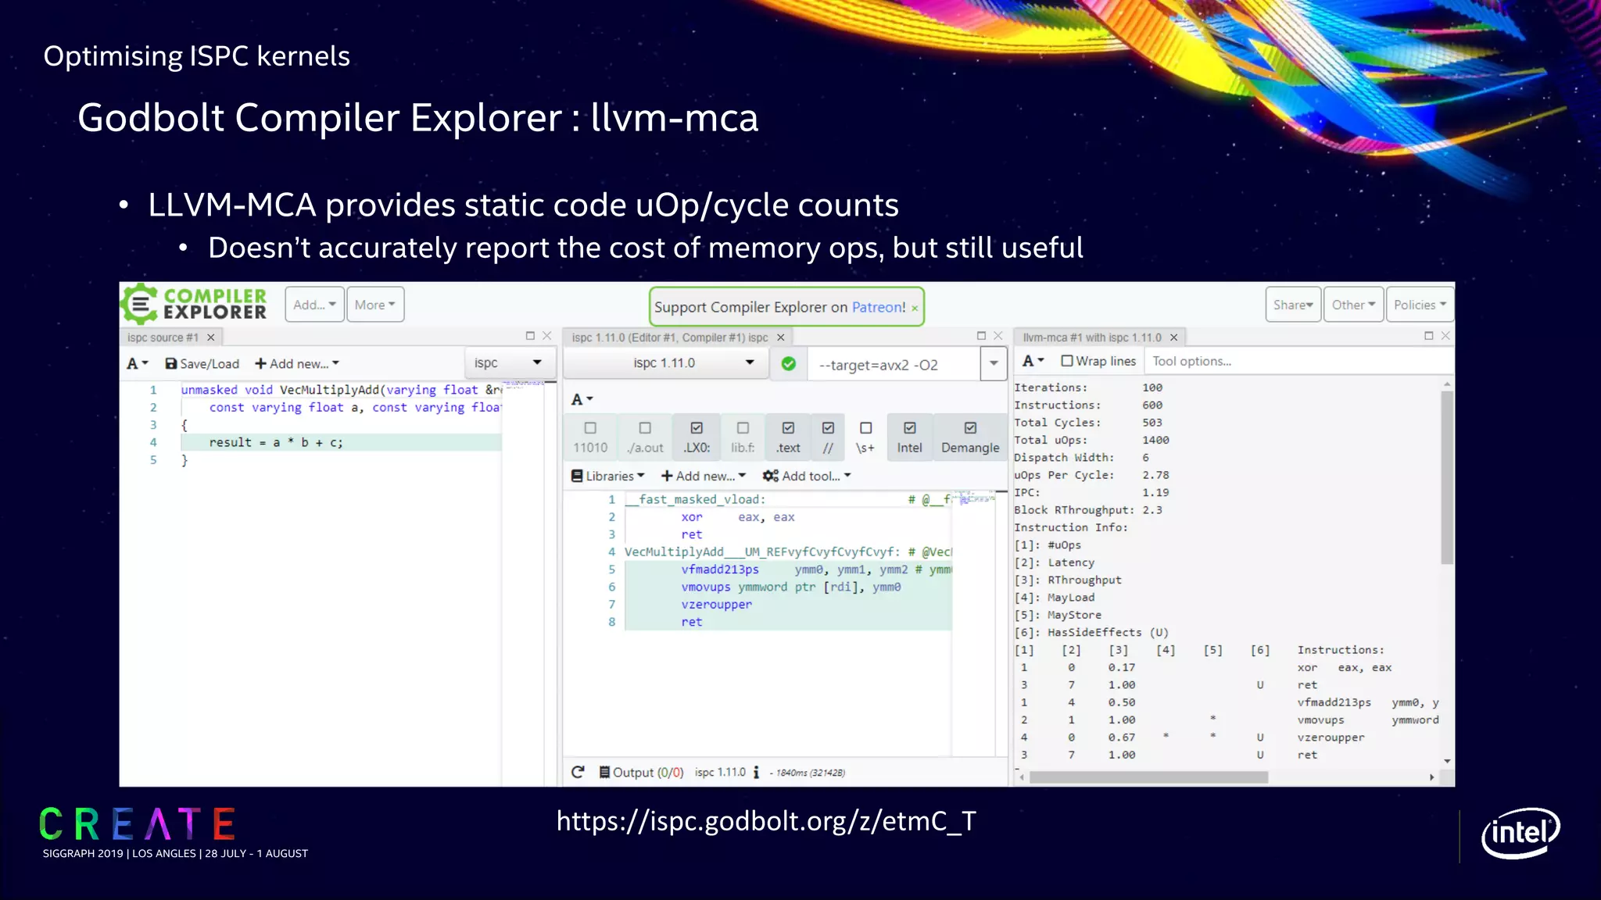Enable the Wrap lines checkbox
This screenshot has height=900, width=1601.
click(x=1066, y=361)
